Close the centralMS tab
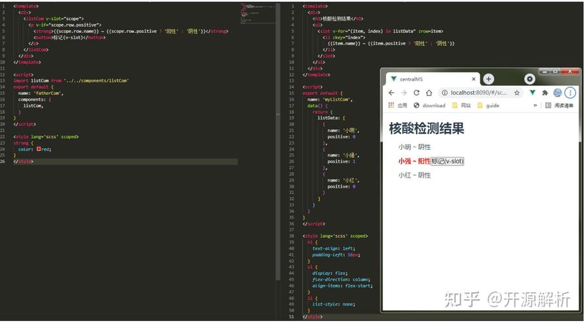 [473, 79]
